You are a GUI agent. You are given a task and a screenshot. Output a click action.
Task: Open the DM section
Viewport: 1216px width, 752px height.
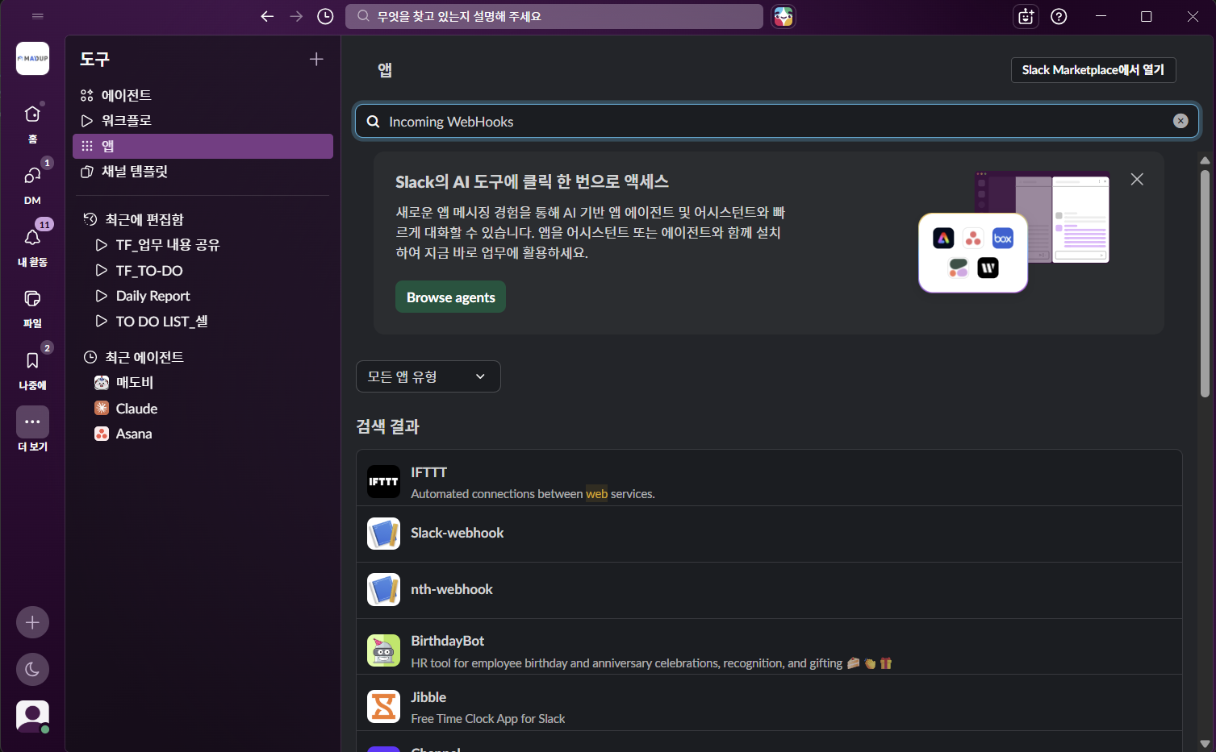(32, 184)
